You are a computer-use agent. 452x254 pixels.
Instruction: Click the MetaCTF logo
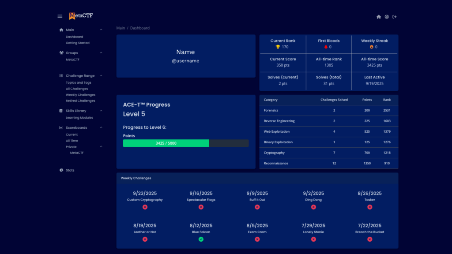point(81,16)
